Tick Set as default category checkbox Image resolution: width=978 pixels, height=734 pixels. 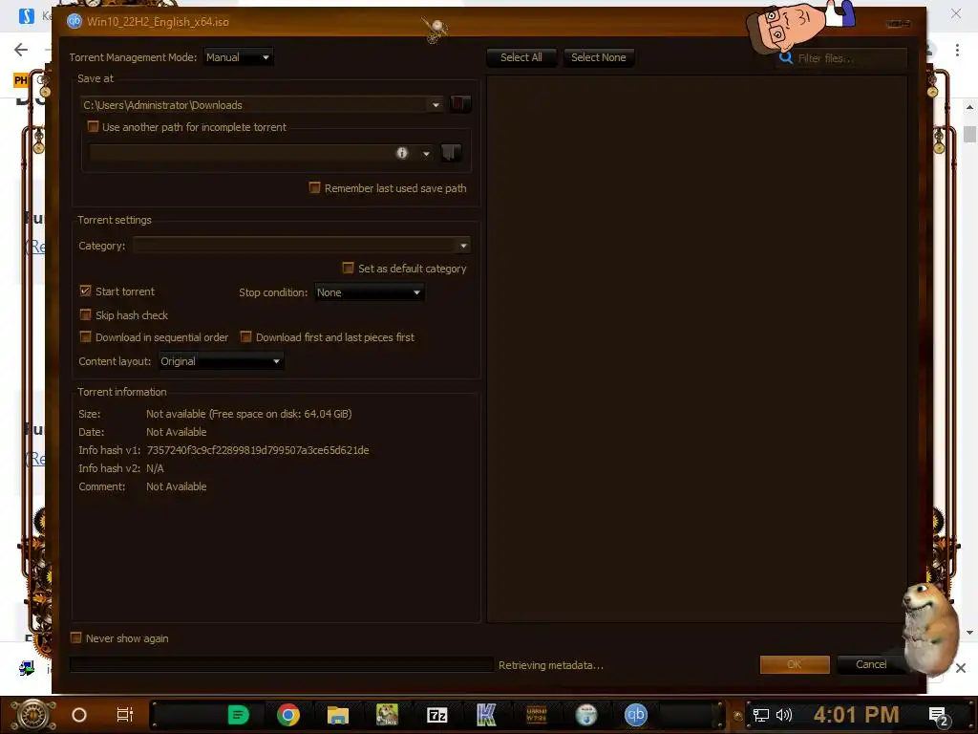tap(348, 268)
